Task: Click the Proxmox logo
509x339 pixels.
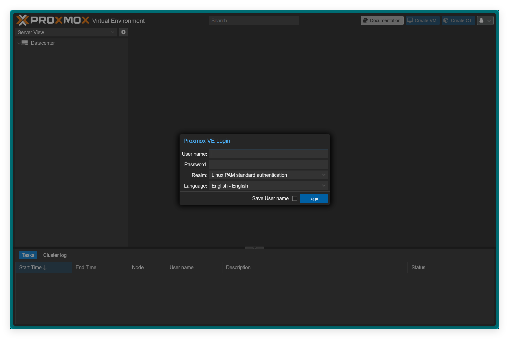Action: (53, 20)
